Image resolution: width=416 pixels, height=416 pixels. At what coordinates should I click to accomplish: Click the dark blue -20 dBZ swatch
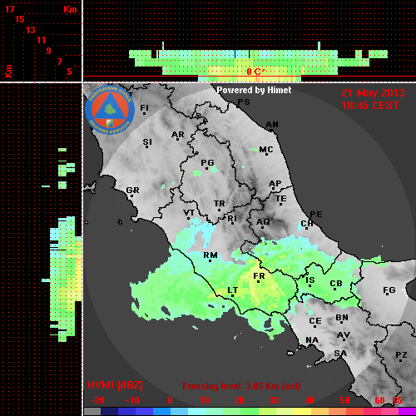click(110, 411)
